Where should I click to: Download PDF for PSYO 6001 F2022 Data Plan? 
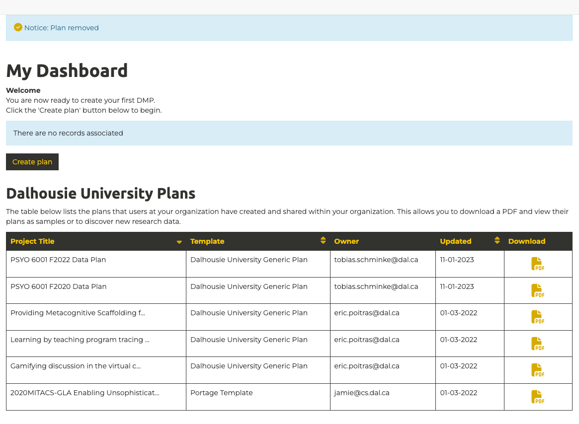click(x=537, y=264)
